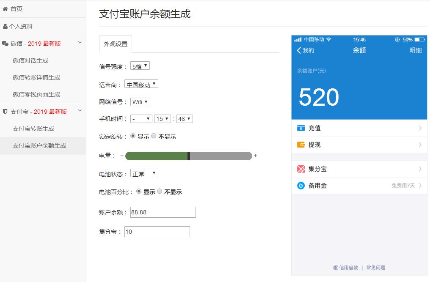Screen dimensions: 430x282
Task: Click the 常见问题 link
Action: click(376, 268)
